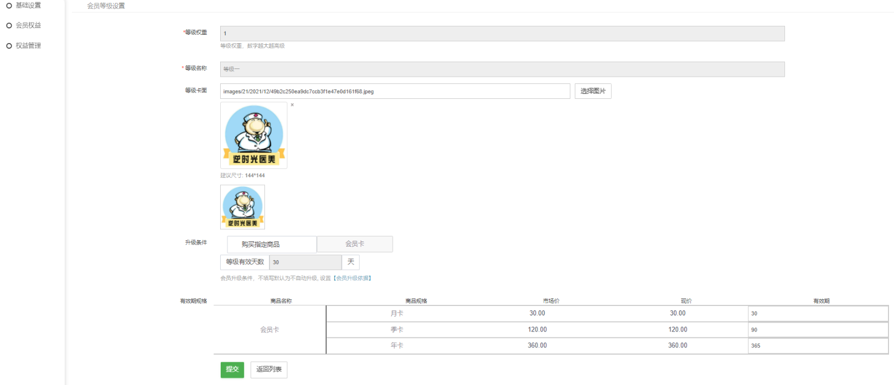
Task: Click the small 逆时光医美 thumbnail image
Action: [x=242, y=207]
